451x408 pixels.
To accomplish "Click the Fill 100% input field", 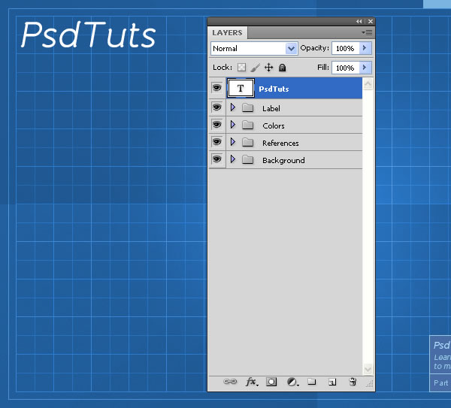I will pyautogui.click(x=346, y=68).
